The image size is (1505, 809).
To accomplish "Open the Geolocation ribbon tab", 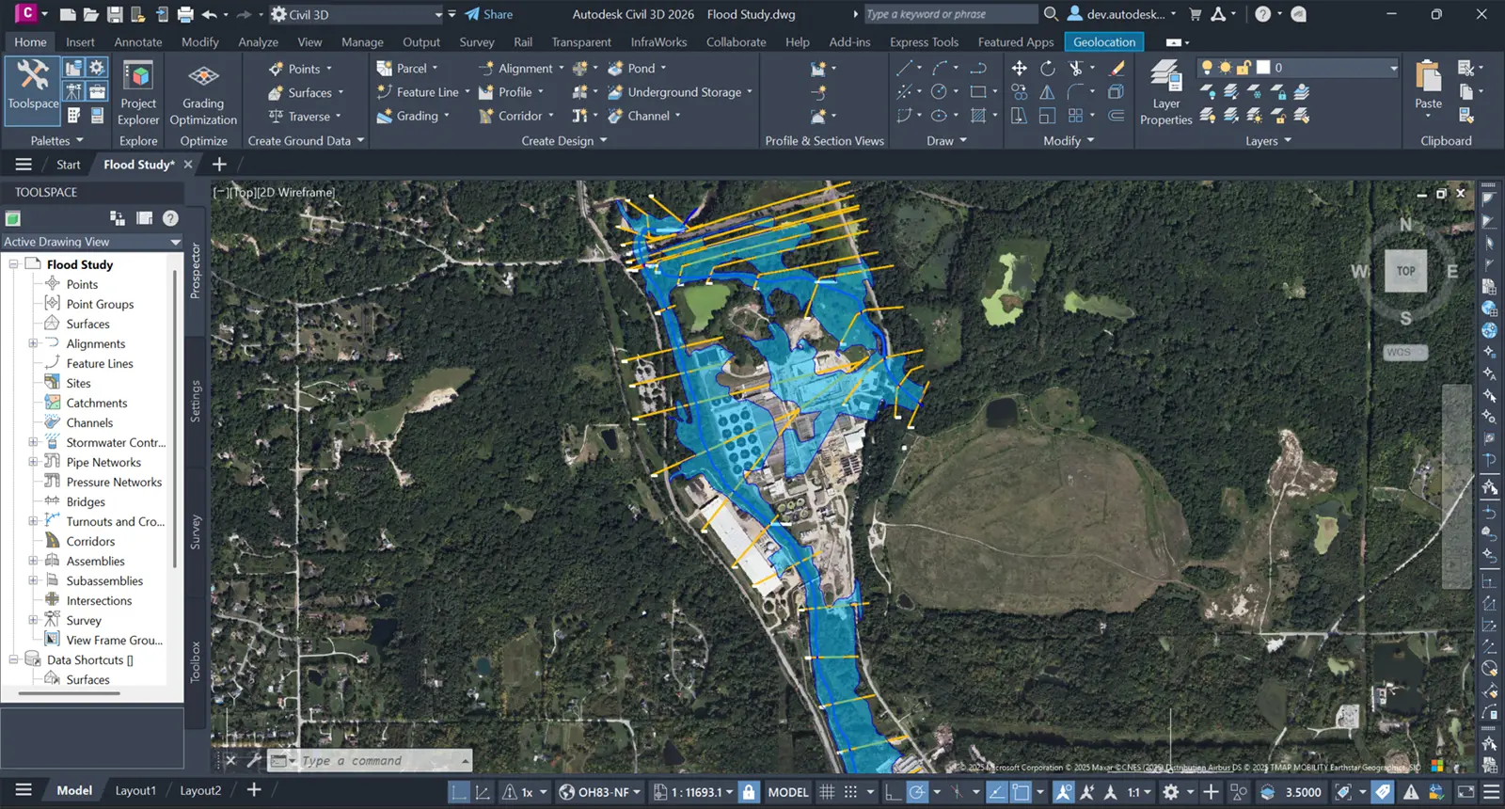I will (1104, 42).
